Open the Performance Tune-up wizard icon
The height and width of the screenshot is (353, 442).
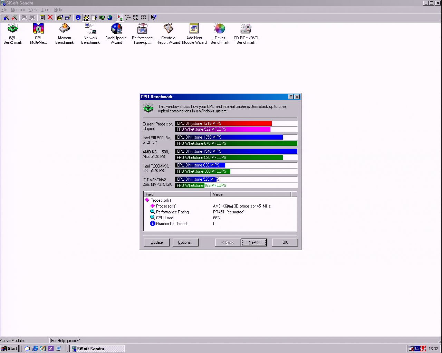point(142,34)
